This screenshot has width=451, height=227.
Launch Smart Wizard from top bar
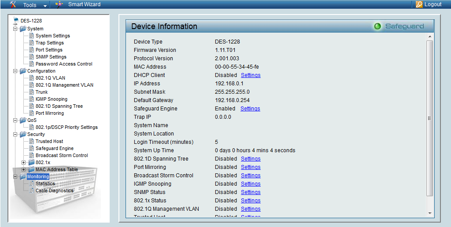(x=84, y=4)
